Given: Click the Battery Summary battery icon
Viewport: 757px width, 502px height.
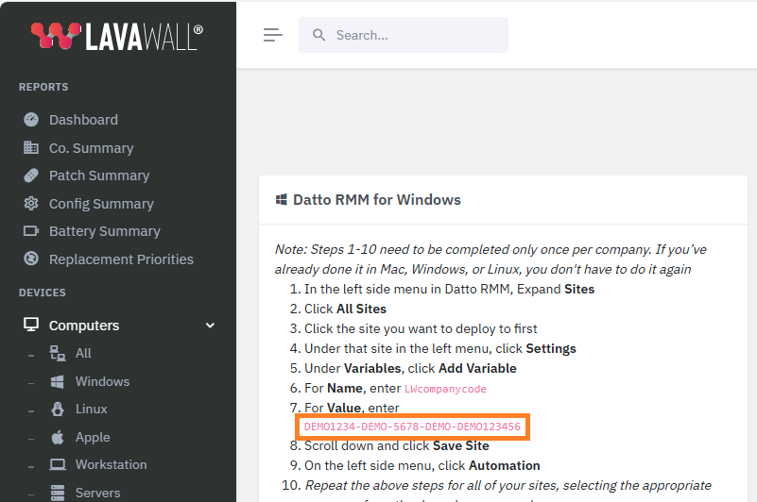Looking at the screenshot, I should pos(31,231).
